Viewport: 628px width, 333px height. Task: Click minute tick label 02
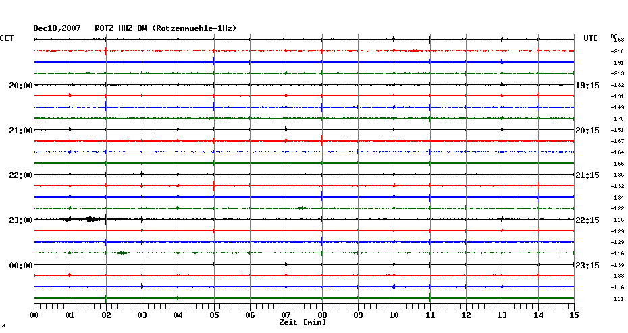coord(106,315)
